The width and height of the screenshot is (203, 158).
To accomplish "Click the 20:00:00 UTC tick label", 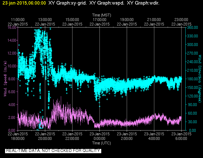I will tap(45, 139).
